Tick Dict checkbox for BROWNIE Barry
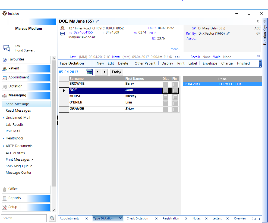The image size is (268, 223). pyautogui.click(x=165, y=84)
